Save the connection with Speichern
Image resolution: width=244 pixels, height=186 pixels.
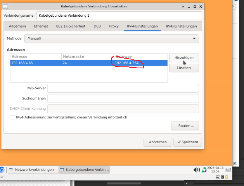[188, 142]
